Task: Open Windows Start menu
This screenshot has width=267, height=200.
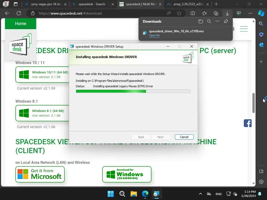Action: [x=111, y=194]
